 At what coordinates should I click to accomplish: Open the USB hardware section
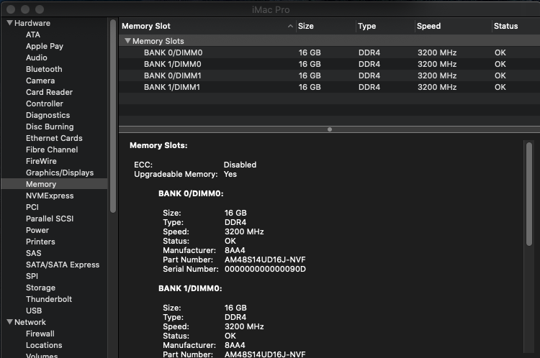pyautogui.click(x=34, y=311)
